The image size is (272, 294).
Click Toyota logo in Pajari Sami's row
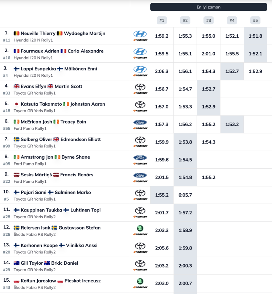click(140, 193)
